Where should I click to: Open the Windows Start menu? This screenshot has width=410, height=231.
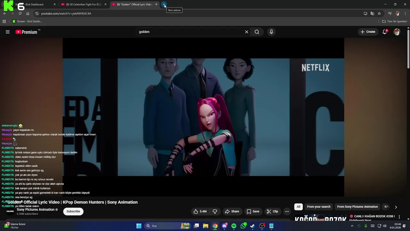coord(139,226)
